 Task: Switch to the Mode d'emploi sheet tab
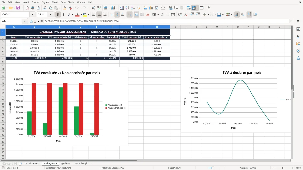point(82,164)
